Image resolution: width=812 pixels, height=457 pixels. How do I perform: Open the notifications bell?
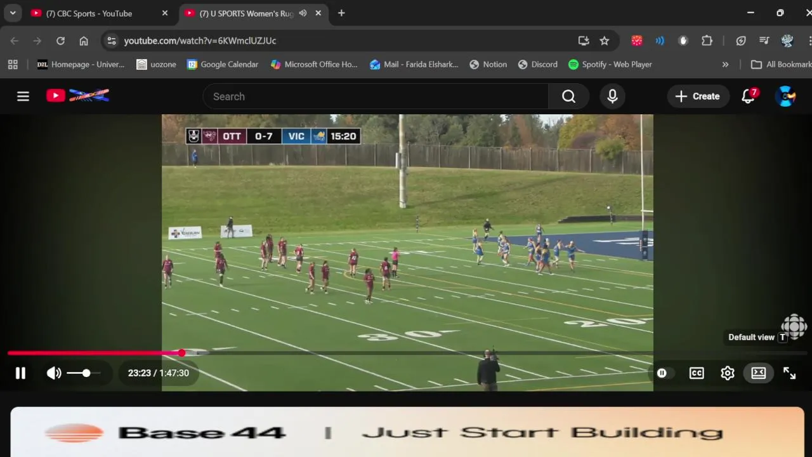point(749,96)
